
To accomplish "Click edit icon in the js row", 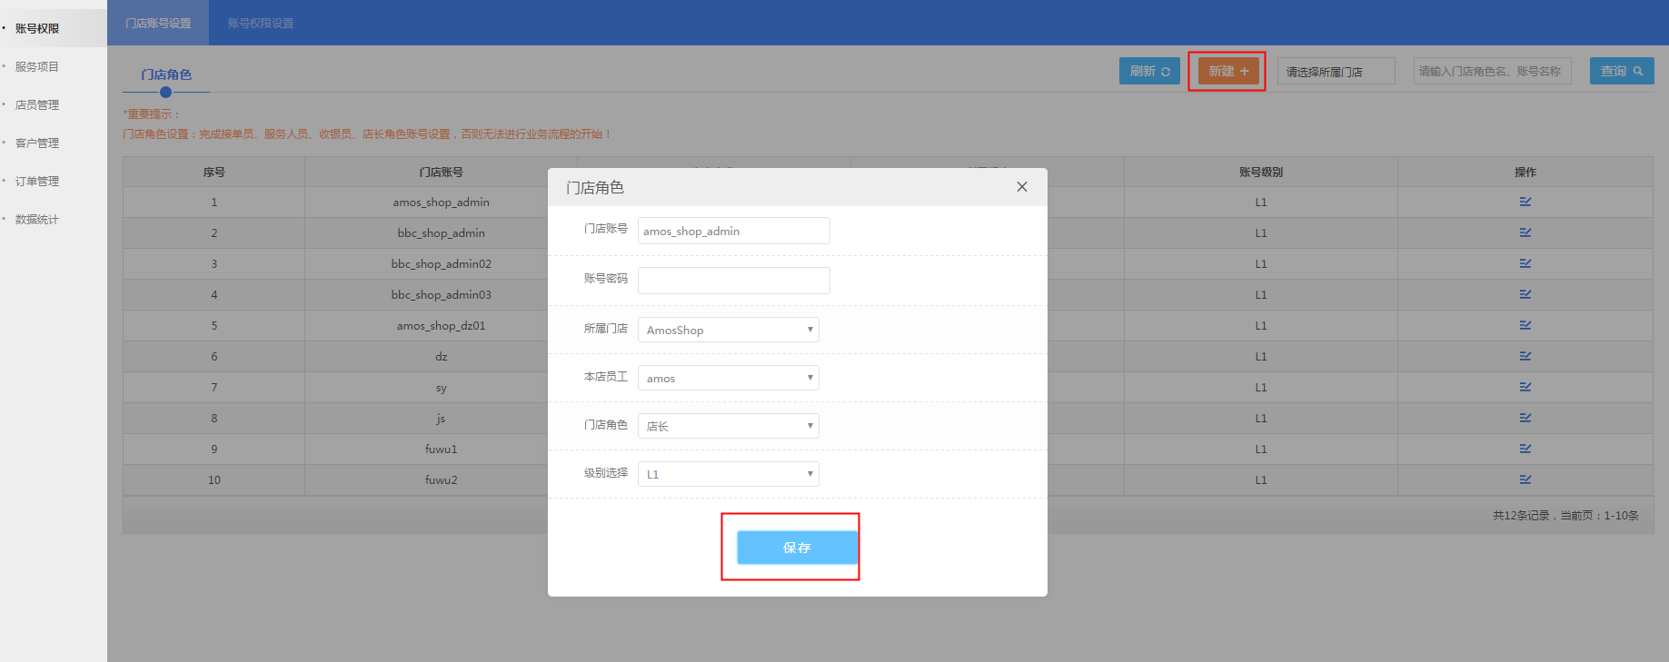I will pos(1525,418).
